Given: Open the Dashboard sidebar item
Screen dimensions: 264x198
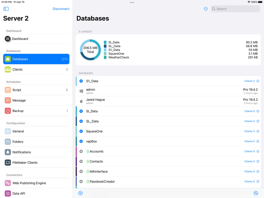Looking at the screenshot, I should click(36, 39).
